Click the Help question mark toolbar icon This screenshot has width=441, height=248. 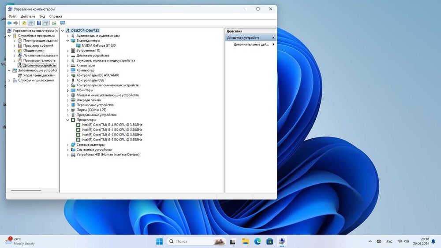[x=39, y=23]
